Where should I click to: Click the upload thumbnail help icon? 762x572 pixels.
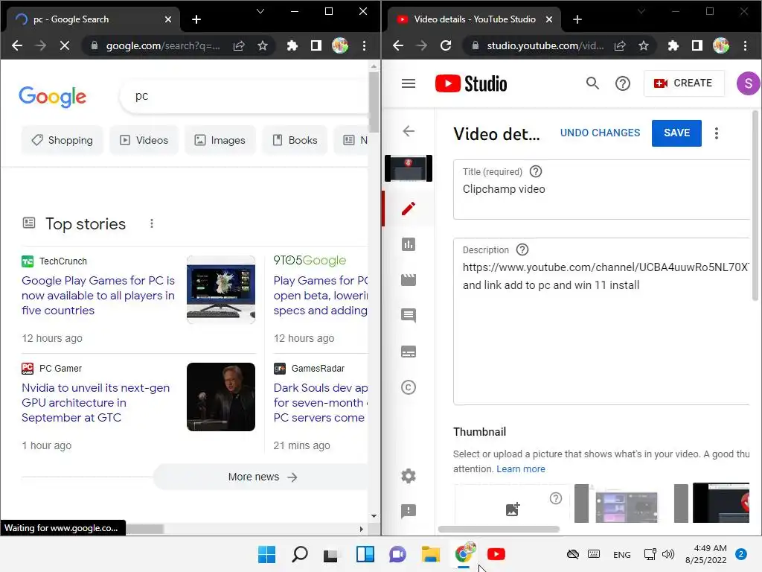tap(555, 498)
